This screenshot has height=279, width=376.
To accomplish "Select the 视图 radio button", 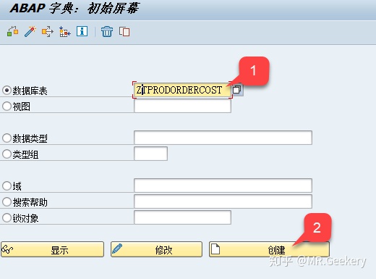I will [x=7, y=106].
